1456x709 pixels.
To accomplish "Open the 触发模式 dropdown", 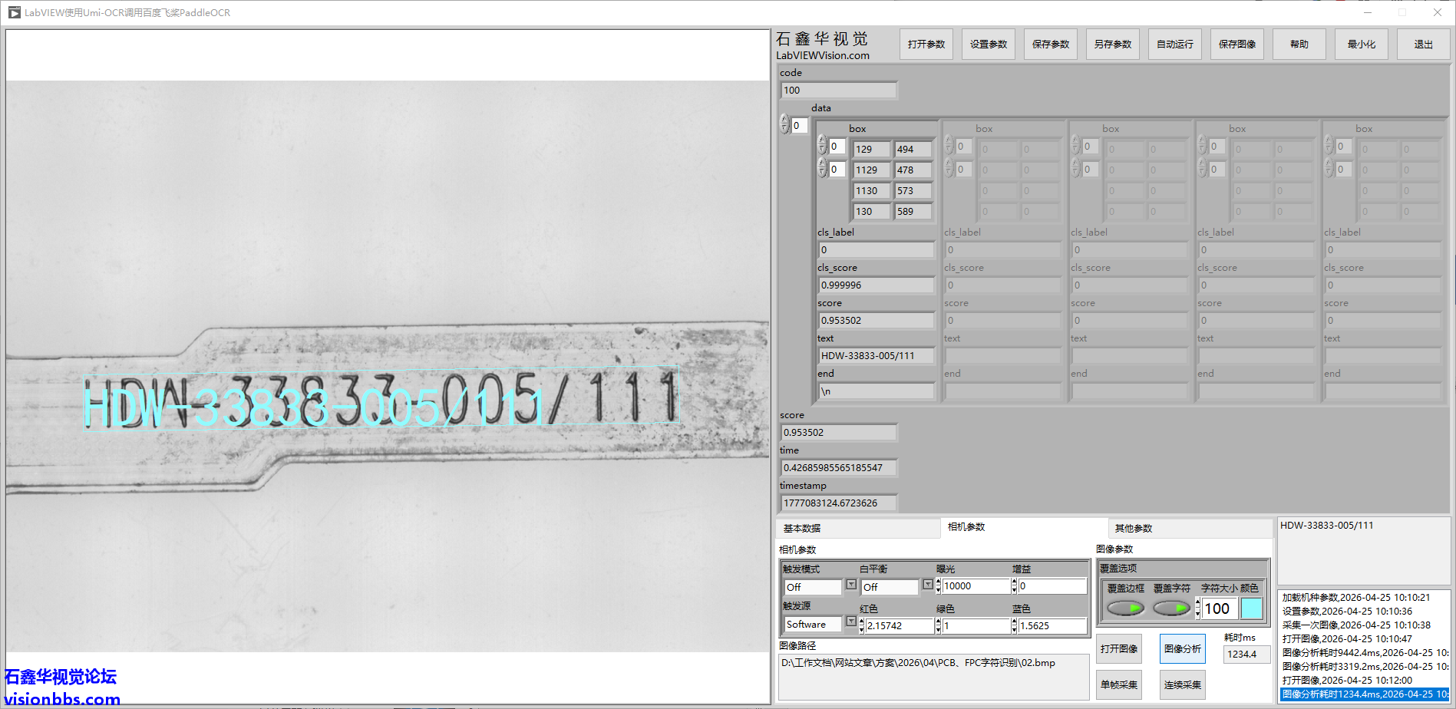I will tap(850, 585).
